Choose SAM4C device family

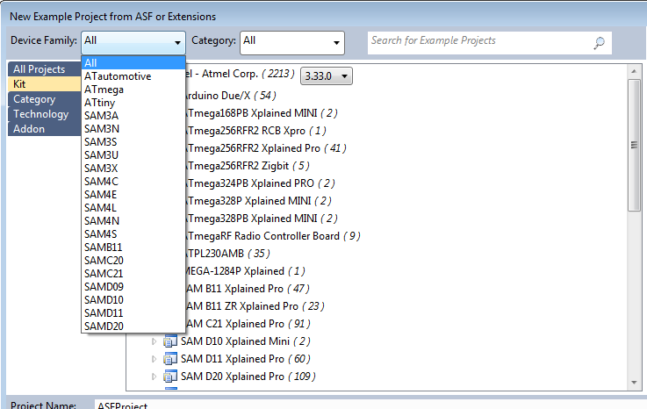pyautogui.click(x=133, y=181)
